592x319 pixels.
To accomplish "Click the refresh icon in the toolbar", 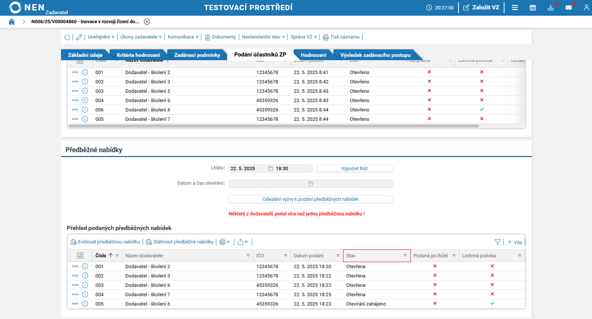I will [67, 37].
